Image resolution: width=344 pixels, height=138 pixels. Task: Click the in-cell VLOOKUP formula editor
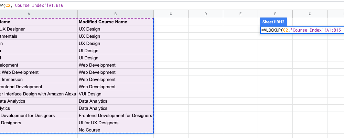[x=301, y=30]
